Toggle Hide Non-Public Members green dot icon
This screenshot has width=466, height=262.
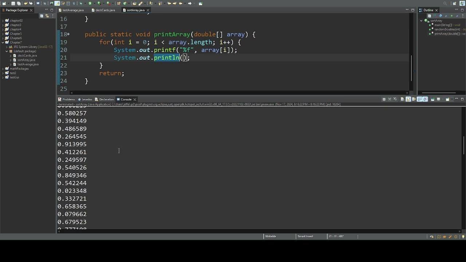tap(452, 16)
